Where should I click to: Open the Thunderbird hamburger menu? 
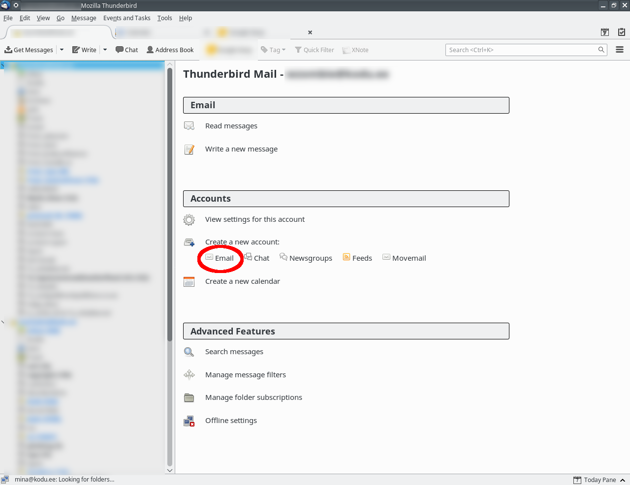[x=620, y=50]
